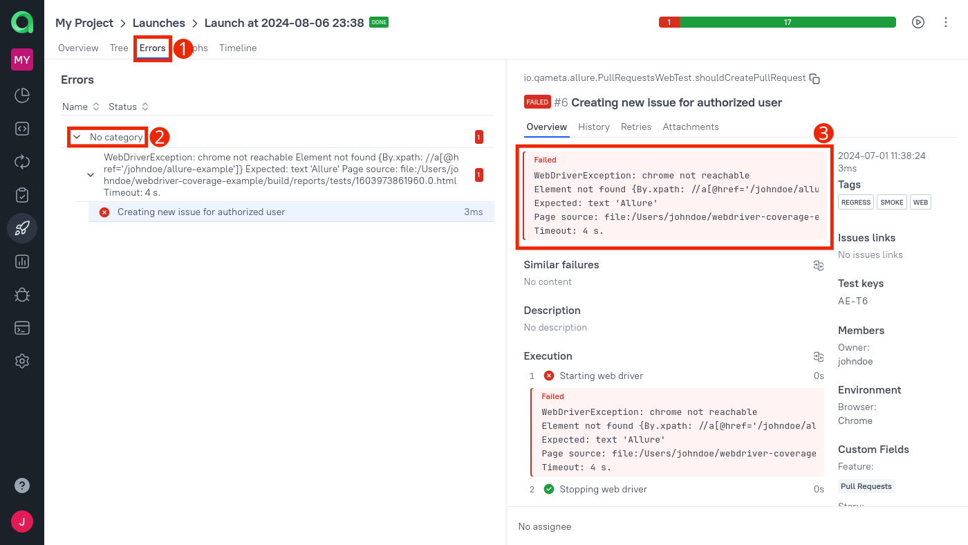Collapse the No category group chevron
The height and width of the screenshot is (545, 968).
tap(77, 137)
